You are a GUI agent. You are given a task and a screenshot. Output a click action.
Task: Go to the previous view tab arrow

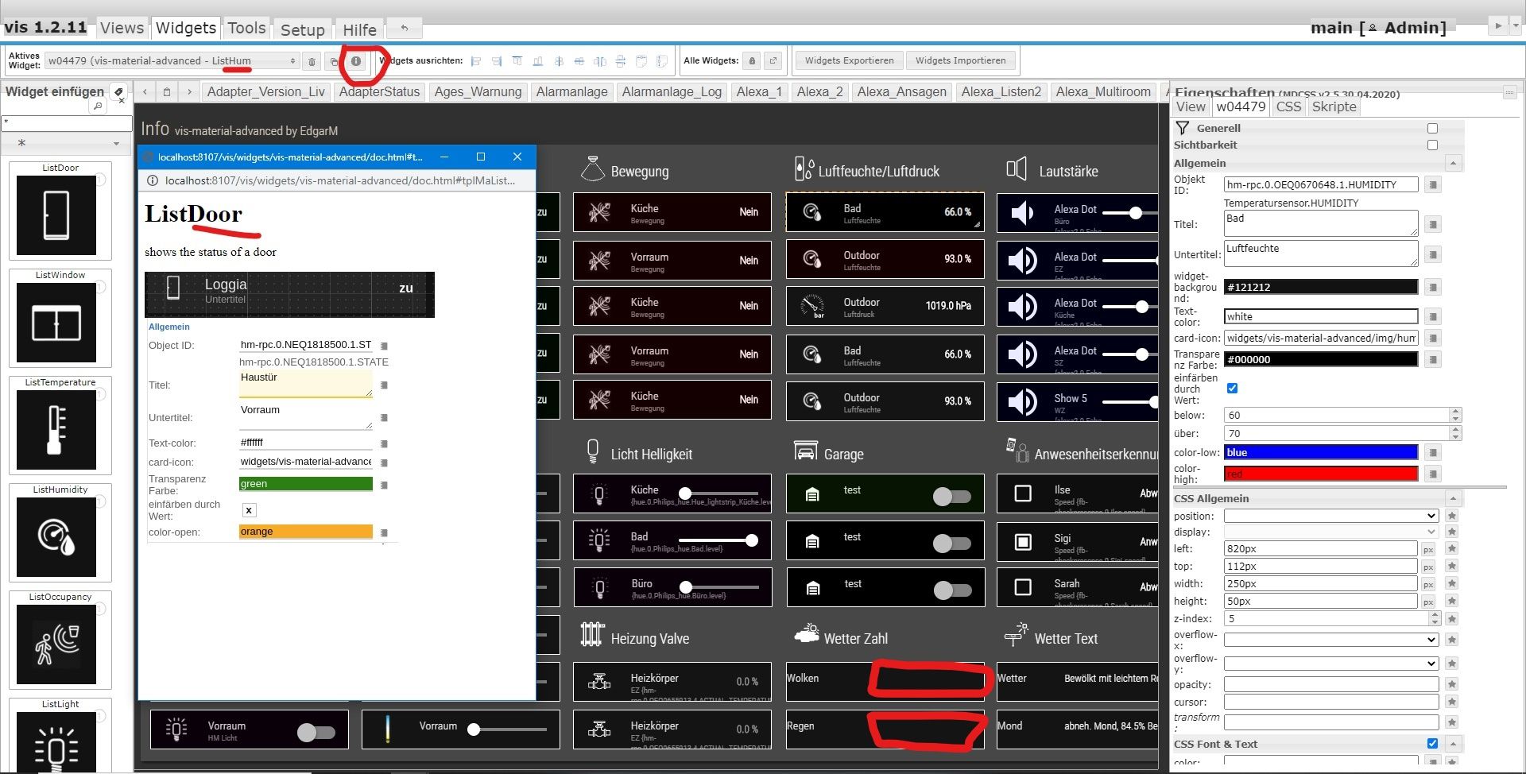(145, 92)
